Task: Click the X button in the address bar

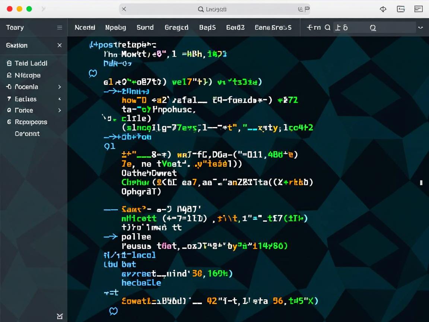Action: [x=124, y=9]
